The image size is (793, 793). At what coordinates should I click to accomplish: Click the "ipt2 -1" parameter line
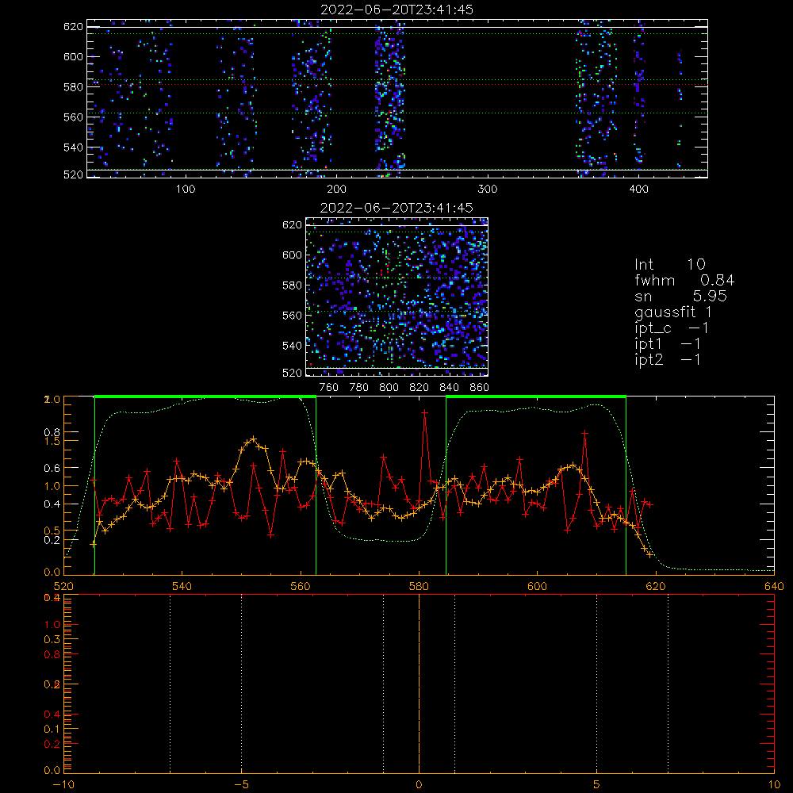[x=668, y=359]
